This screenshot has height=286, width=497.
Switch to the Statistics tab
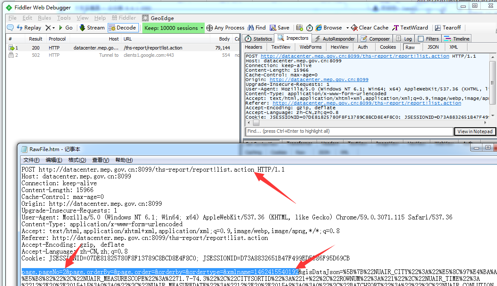tap(258, 39)
